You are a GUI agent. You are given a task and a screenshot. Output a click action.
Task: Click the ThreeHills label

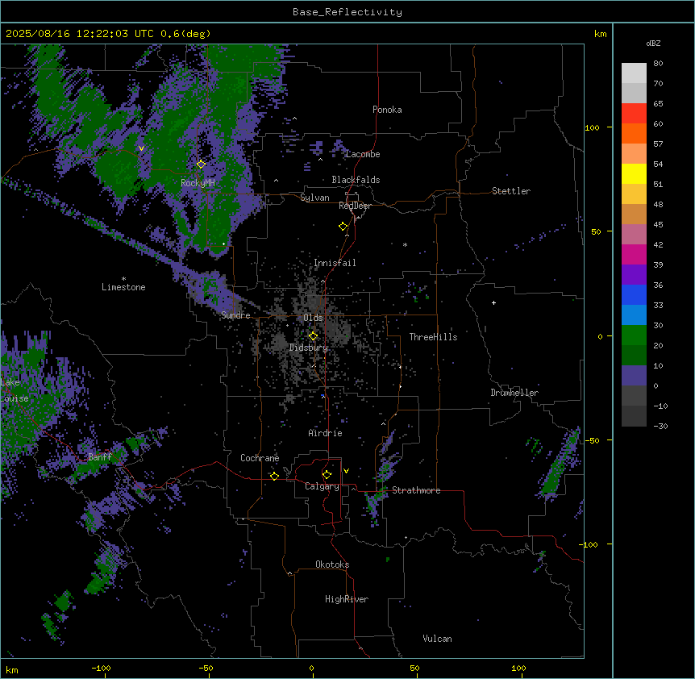433,337
